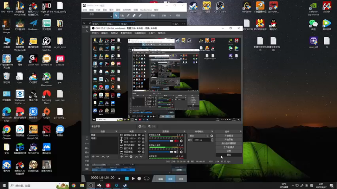Image resolution: width=337 pixels, height=189 pixels.
Task: Toggle the lock on 显示器捕获 source
Action: click(143, 145)
